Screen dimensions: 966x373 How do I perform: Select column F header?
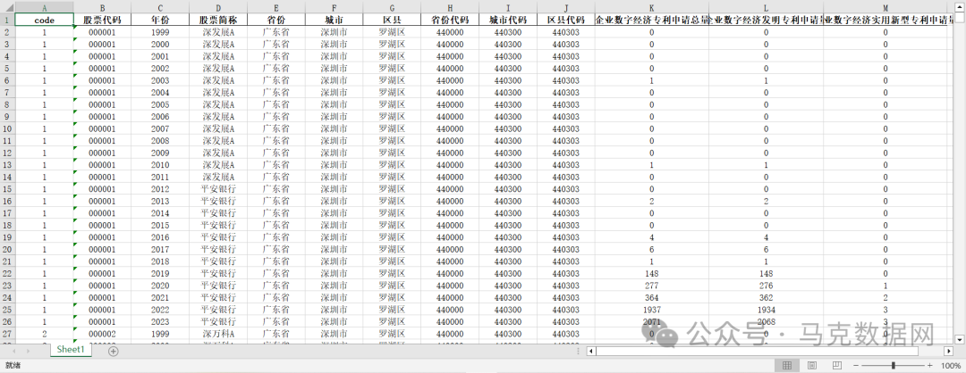click(334, 8)
